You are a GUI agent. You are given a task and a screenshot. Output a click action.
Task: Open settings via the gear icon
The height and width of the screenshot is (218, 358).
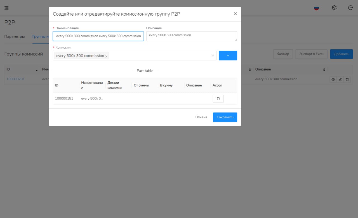[334, 8]
